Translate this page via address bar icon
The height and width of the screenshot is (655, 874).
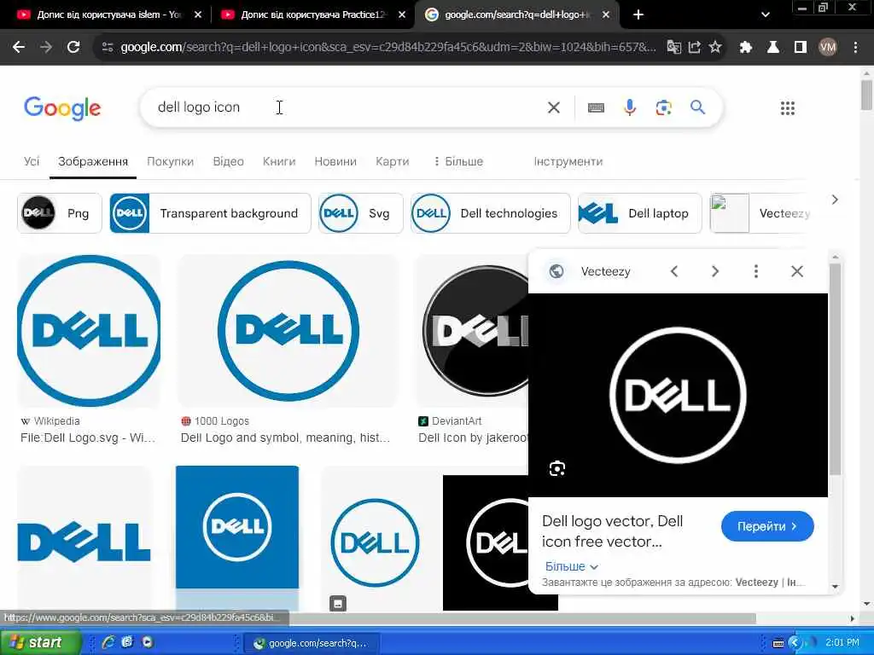(x=674, y=48)
